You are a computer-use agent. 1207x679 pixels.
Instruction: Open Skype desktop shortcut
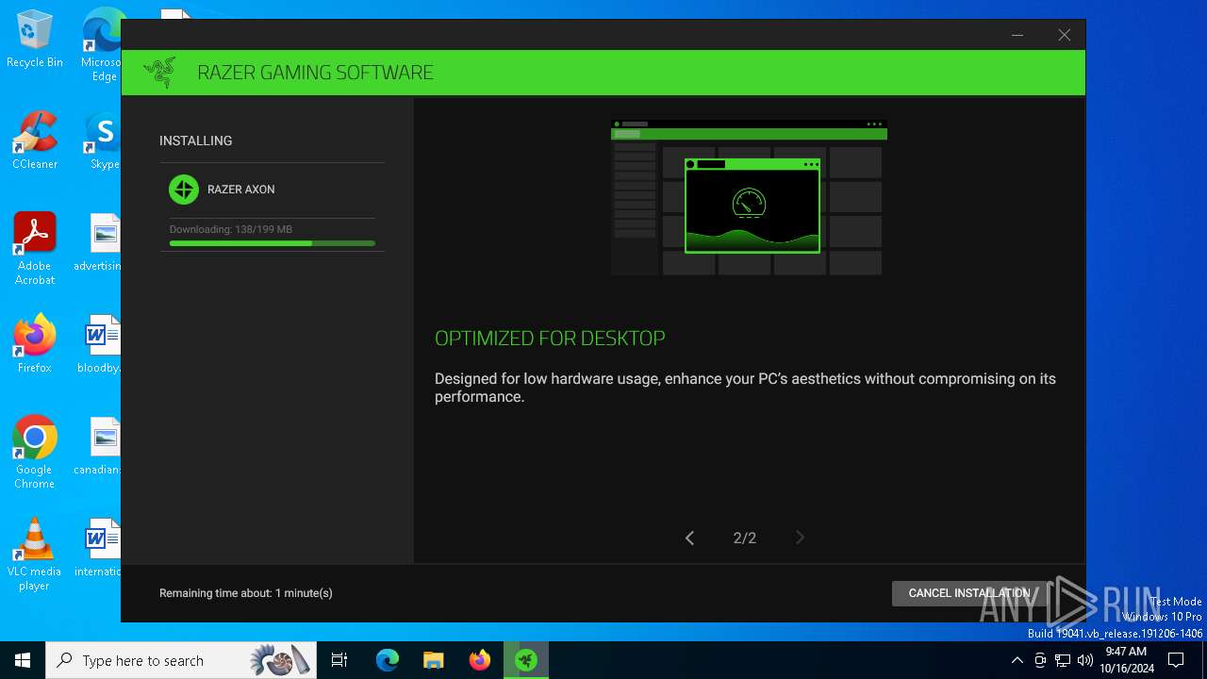coord(104,141)
